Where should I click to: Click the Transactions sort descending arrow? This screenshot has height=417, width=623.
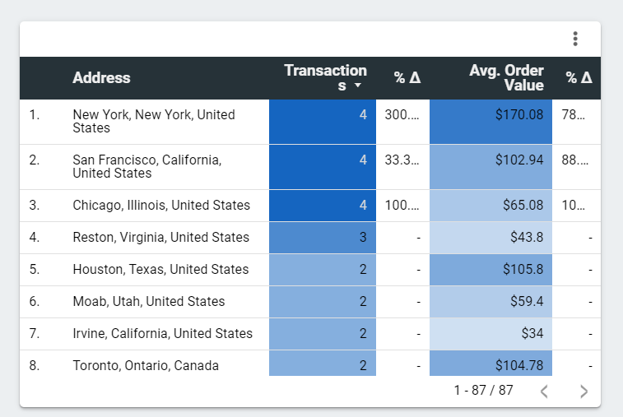click(358, 86)
